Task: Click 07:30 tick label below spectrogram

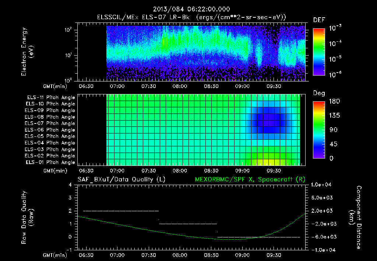Action: (x=149, y=86)
